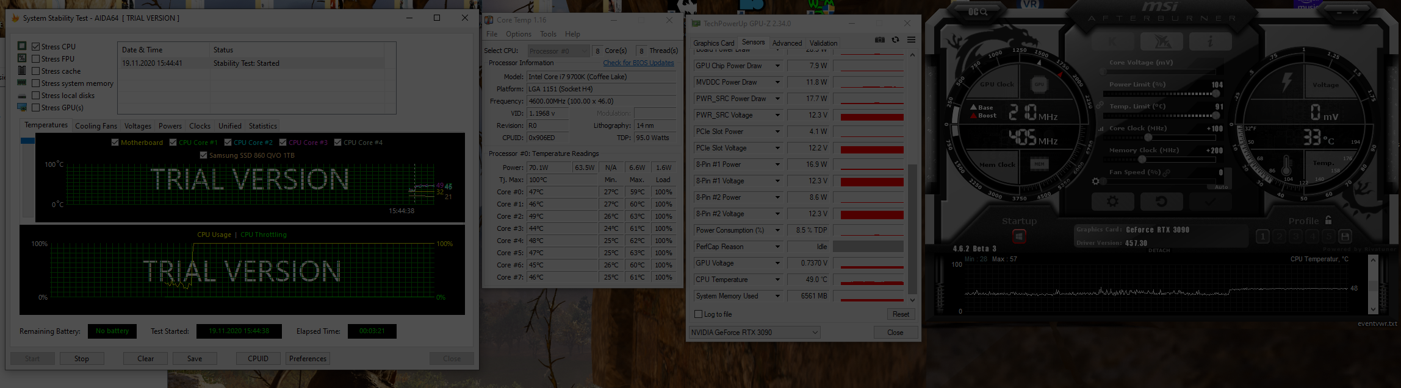
Task: Expand the PerfCap Reason sensor dropdown
Action: point(777,247)
